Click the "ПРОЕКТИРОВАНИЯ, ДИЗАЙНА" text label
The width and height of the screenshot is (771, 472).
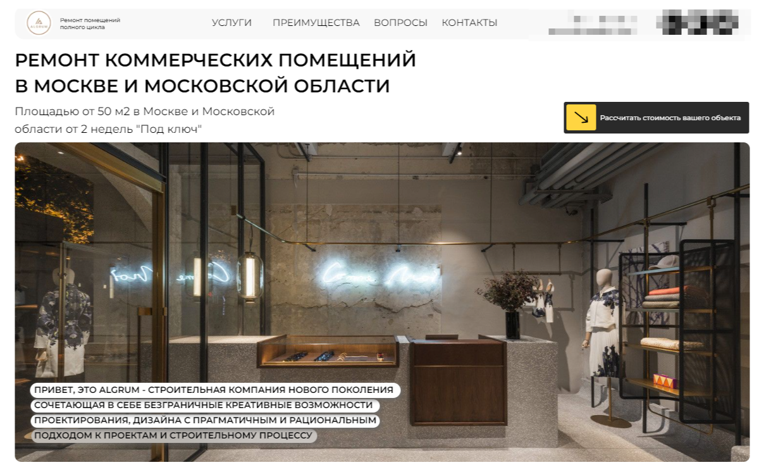(205, 420)
